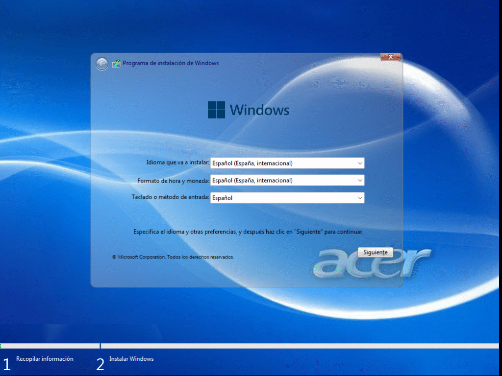Click the 'Idioma que va a instalar' label

178,163
